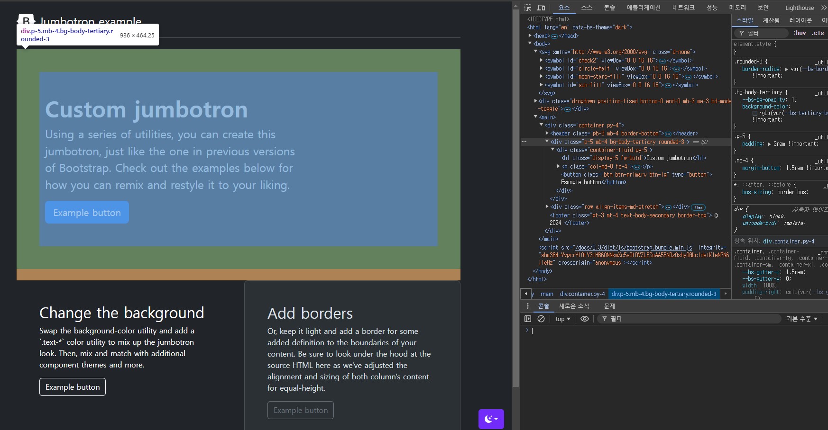Switch to the 요소 tab
Screen dimensions: 828x430
(564, 8)
